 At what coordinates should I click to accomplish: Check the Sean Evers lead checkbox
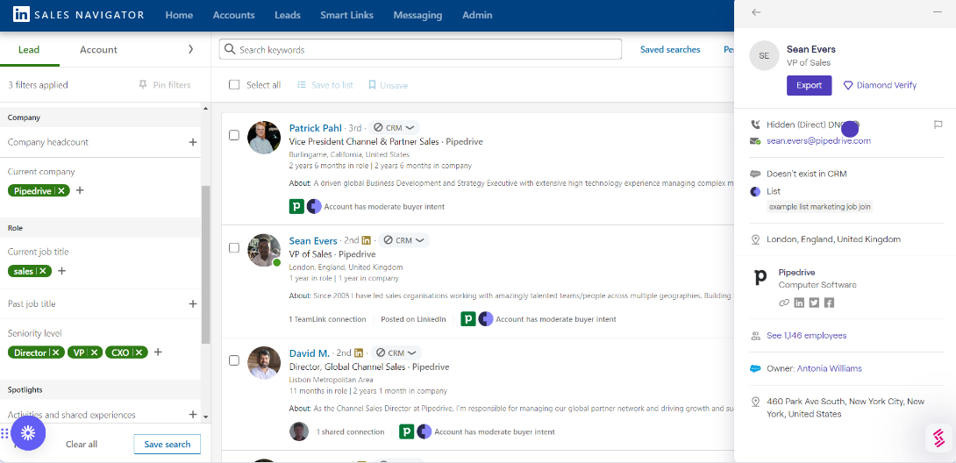pos(234,248)
